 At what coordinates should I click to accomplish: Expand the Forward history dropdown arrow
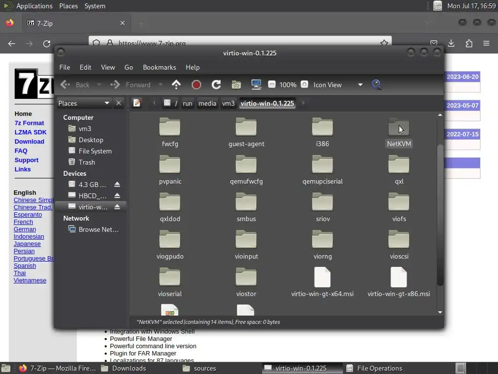(160, 85)
